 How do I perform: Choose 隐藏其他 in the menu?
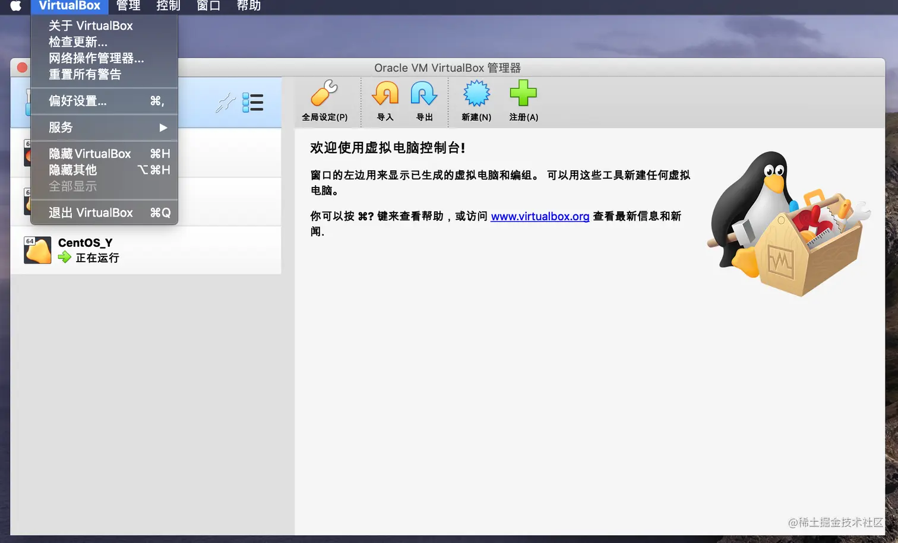click(105, 170)
